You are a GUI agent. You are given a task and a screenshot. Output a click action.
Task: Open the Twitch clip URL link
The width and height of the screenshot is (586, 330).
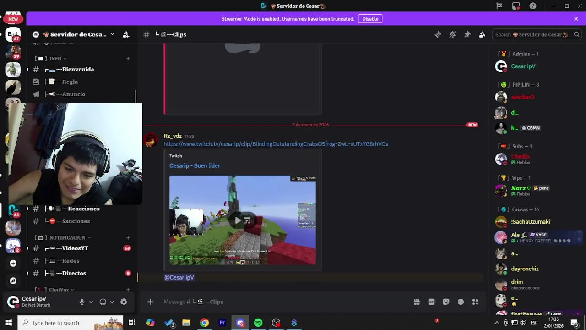[276, 144]
